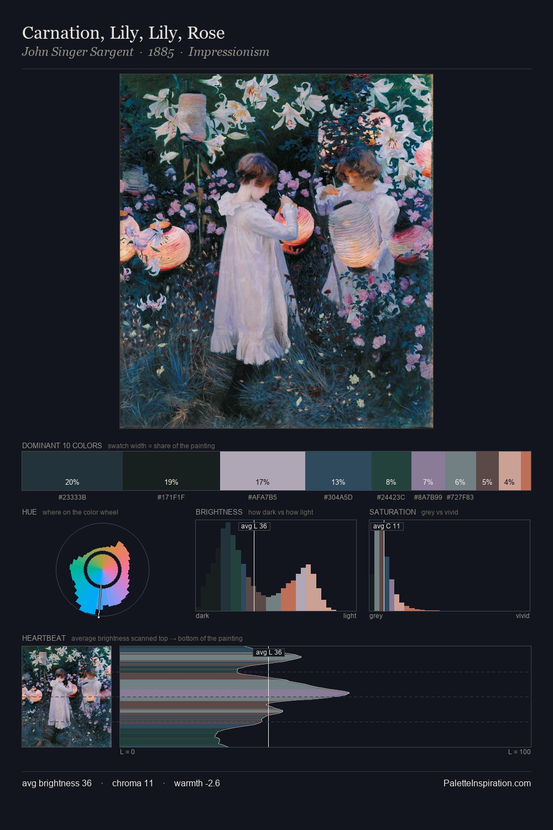The width and height of the screenshot is (553, 830).
Task: Click the "HUE" section heading
Action: pos(29,512)
